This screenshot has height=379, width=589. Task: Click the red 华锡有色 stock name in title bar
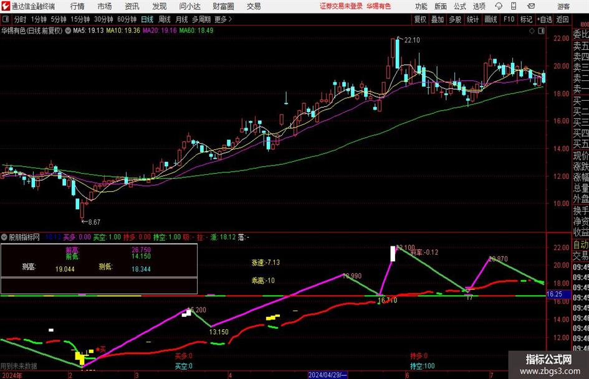point(379,6)
